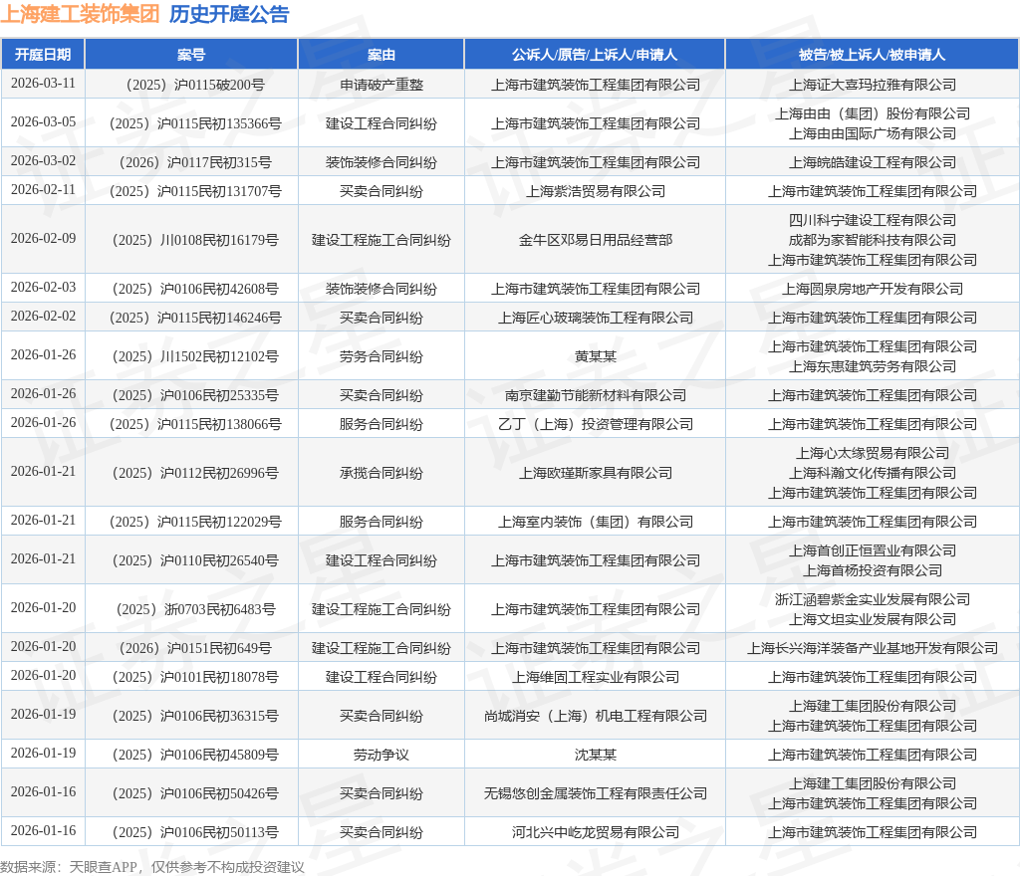The height and width of the screenshot is (876, 1020).
Task: Click plaintiff 上海紫浩贸易有限公司
Action: tap(596, 191)
